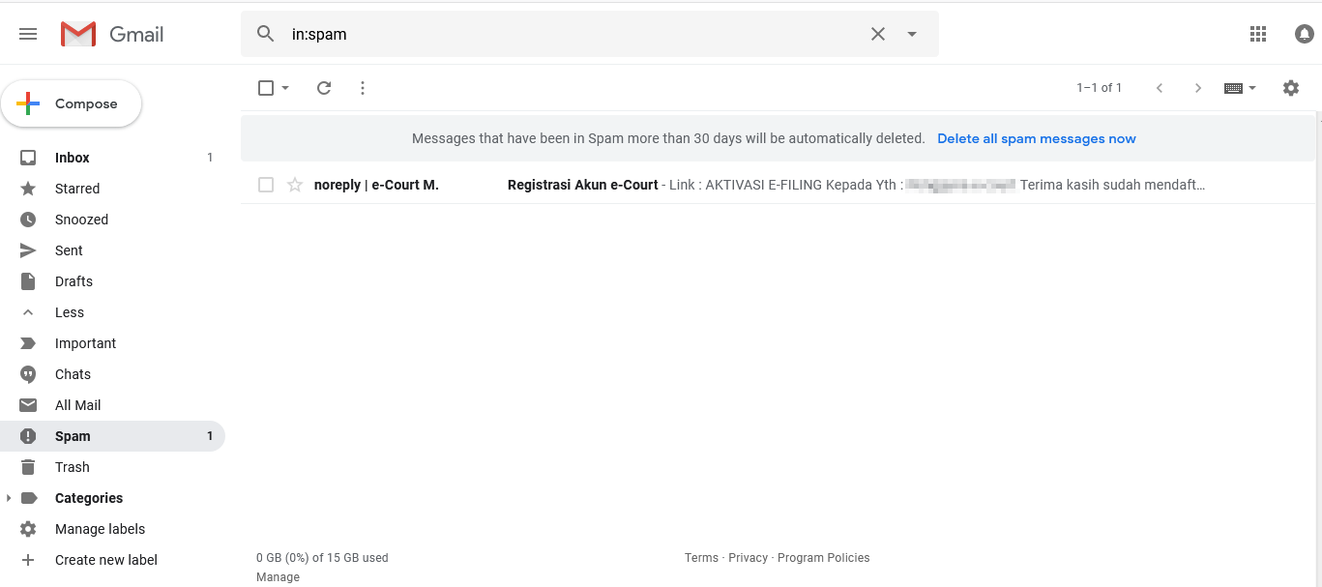Expand the search options dropdown arrow

(912, 34)
